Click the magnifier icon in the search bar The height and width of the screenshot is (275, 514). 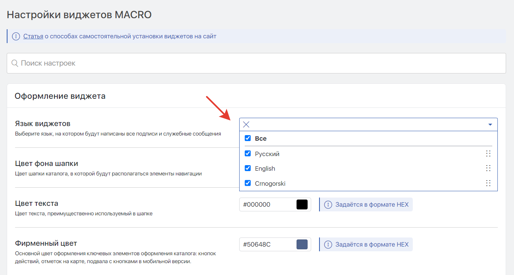pyautogui.click(x=15, y=63)
